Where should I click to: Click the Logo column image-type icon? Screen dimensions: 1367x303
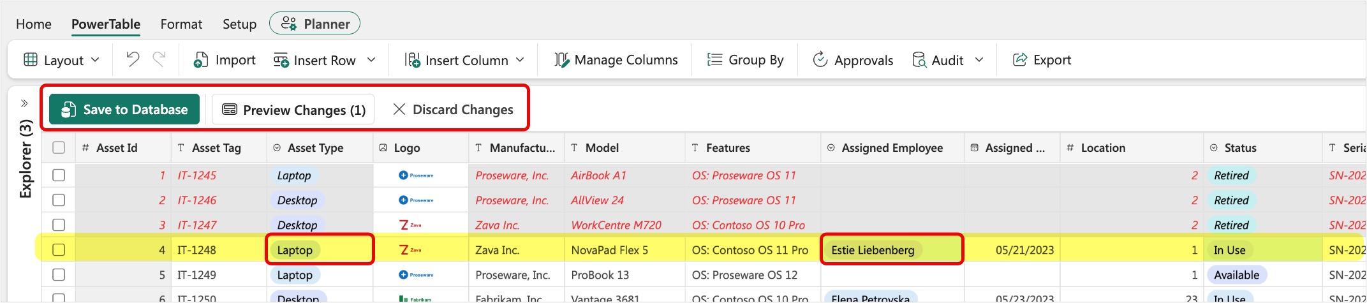[383, 148]
